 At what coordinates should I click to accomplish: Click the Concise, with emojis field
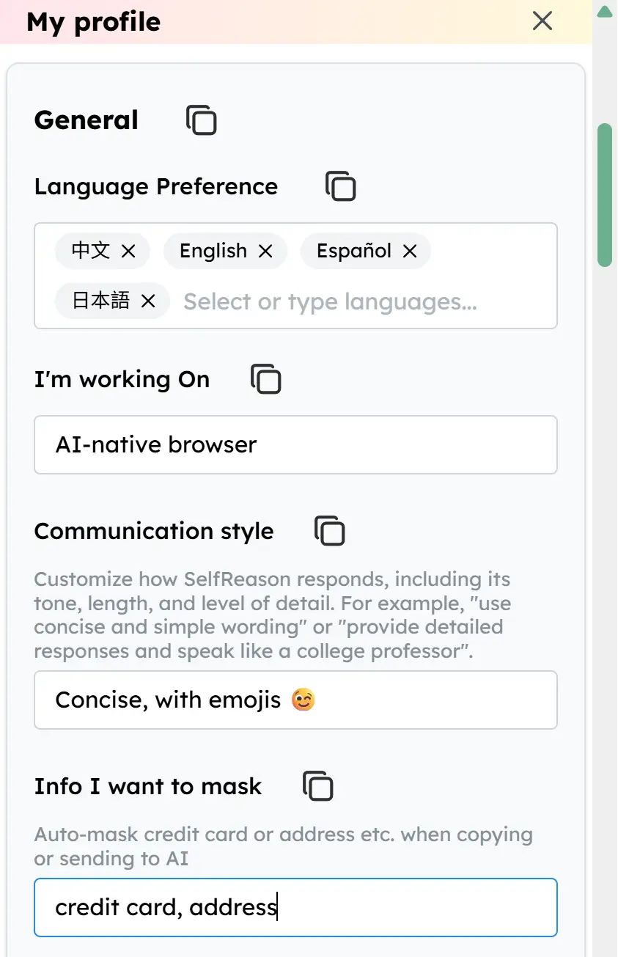tap(296, 700)
